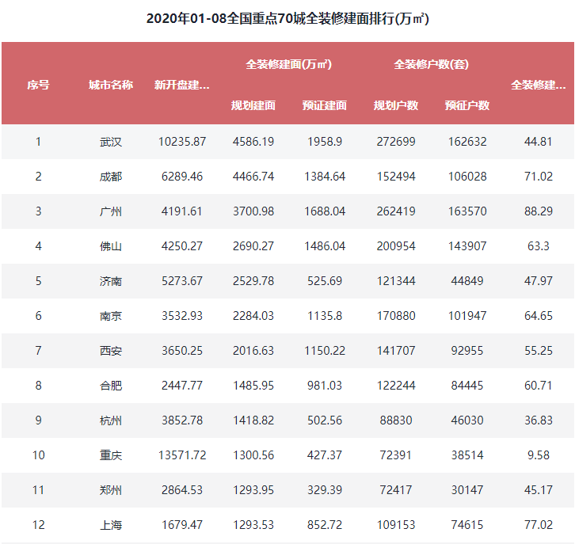Click value 3650.25 in 西安 row
Viewport: 575px width, 544px height.
coord(182,351)
